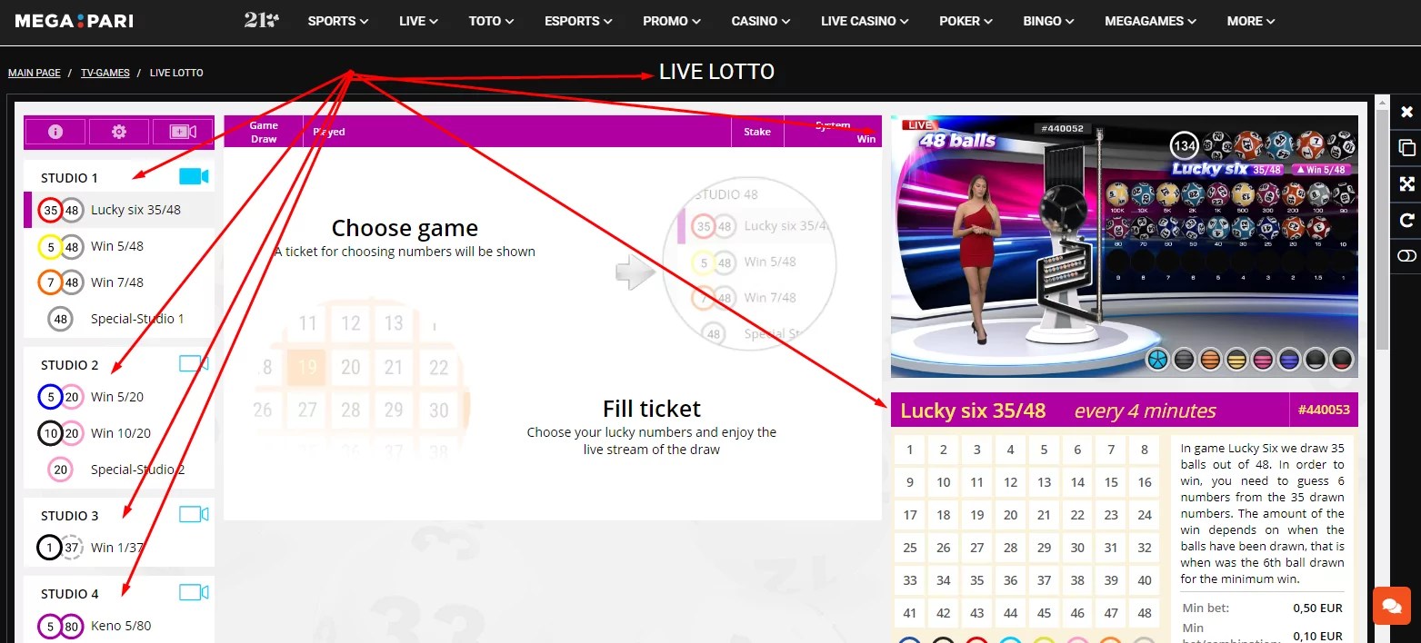Select number 8 on the ticket
The image size is (1421, 643).
tap(1145, 450)
